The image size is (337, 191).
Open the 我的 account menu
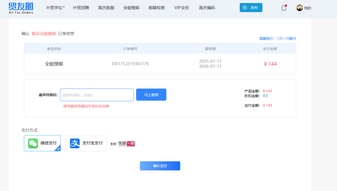coord(308,8)
